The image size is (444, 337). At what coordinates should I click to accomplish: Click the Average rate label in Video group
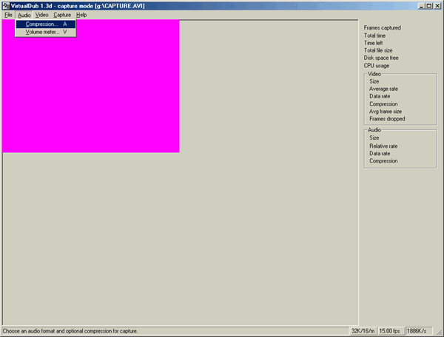[x=383, y=89]
